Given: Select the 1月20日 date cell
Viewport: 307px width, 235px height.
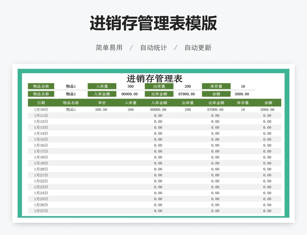Looking at the screenshot, I should (x=41, y=169).
